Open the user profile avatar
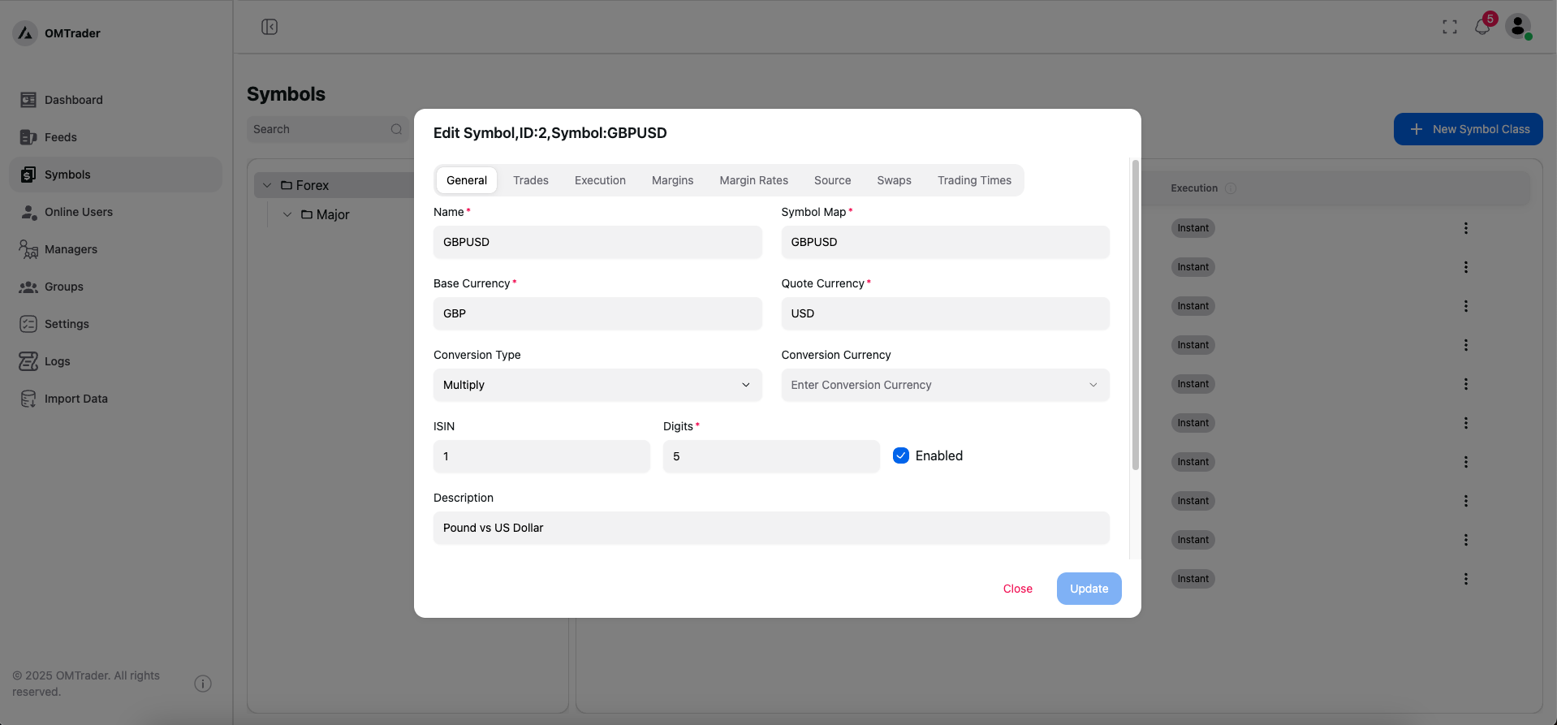1557x725 pixels. point(1517,27)
